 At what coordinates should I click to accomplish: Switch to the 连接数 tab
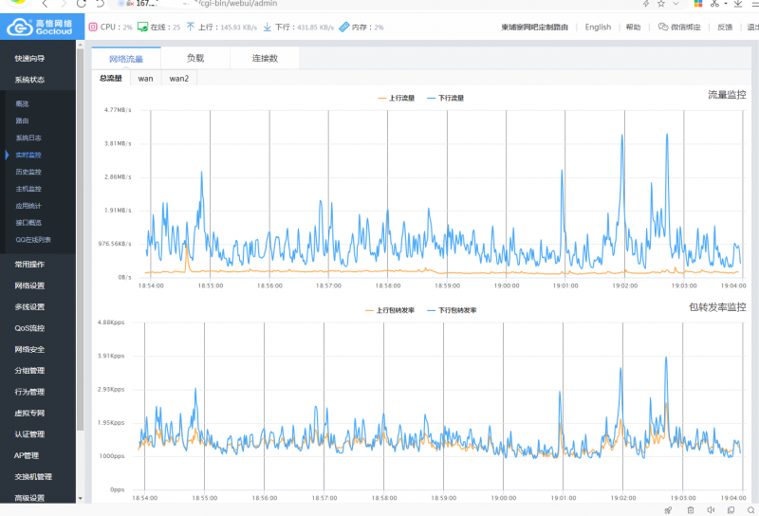pos(265,59)
